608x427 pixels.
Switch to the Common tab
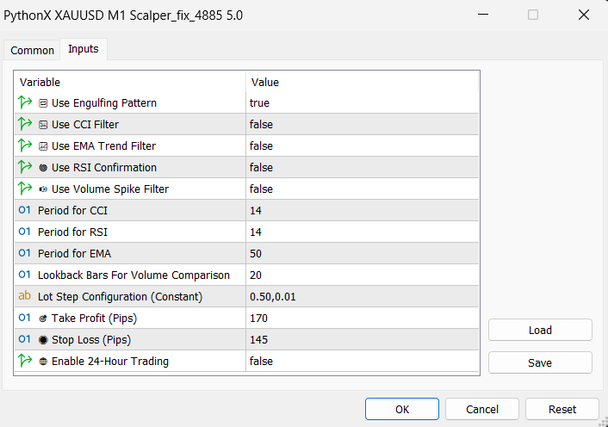coord(32,51)
